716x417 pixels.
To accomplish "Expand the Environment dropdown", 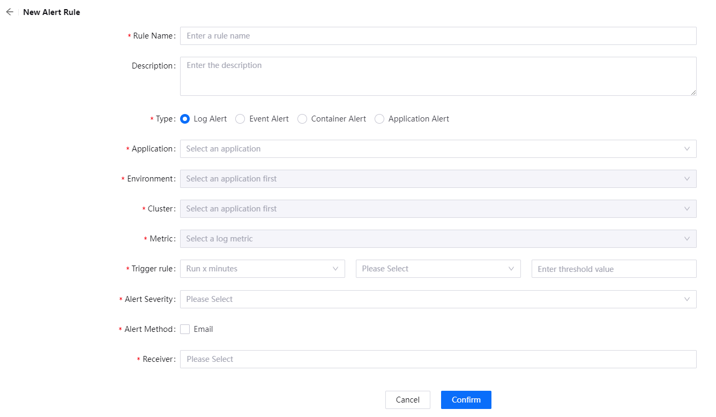I will coord(438,179).
